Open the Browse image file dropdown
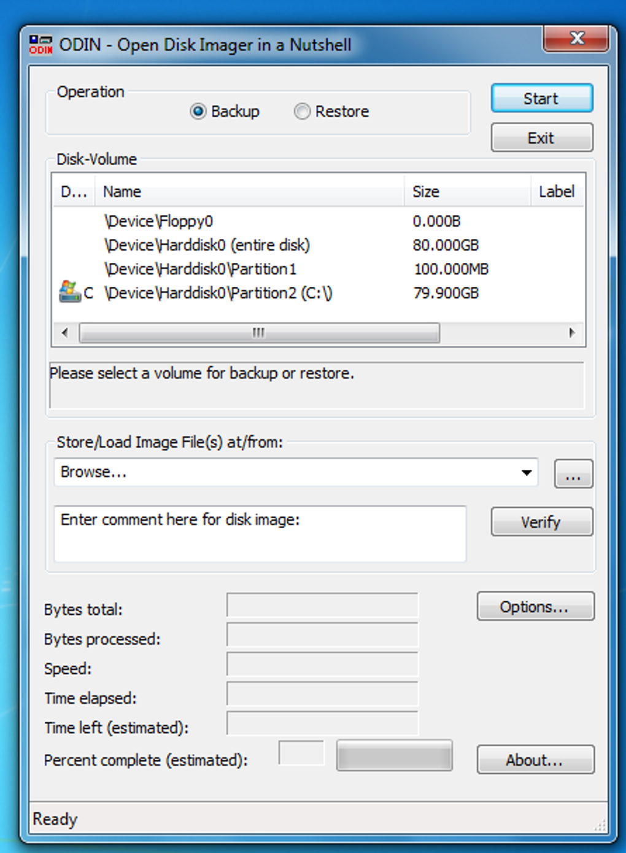The width and height of the screenshot is (626, 853). click(x=526, y=472)
